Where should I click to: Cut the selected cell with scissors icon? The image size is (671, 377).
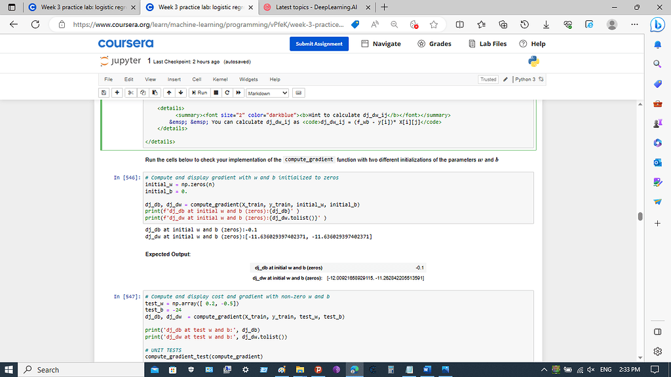(x=131, y=93)
